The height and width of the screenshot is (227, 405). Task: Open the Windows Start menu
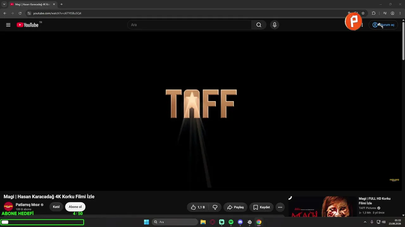coord(146,222)
